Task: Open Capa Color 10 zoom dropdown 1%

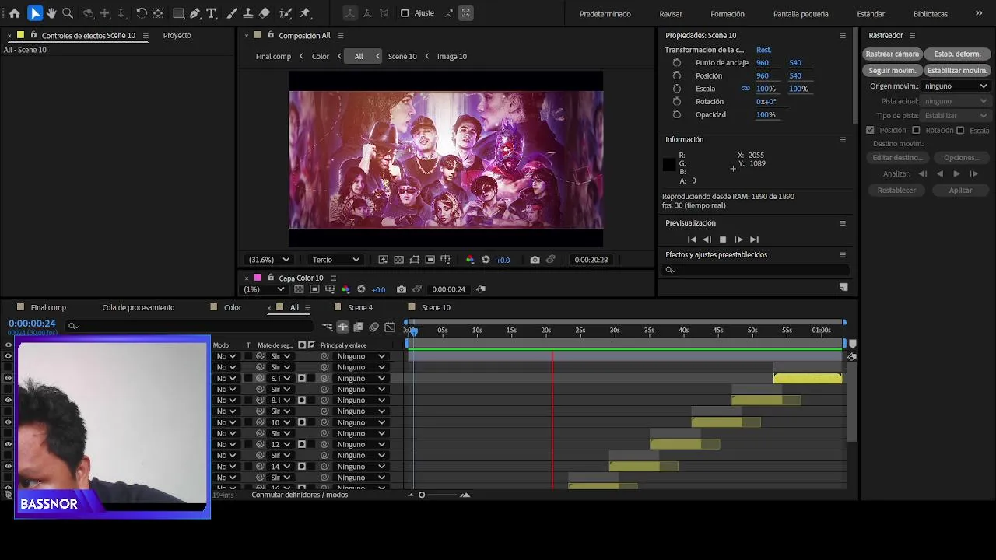Action: [265, 289]
